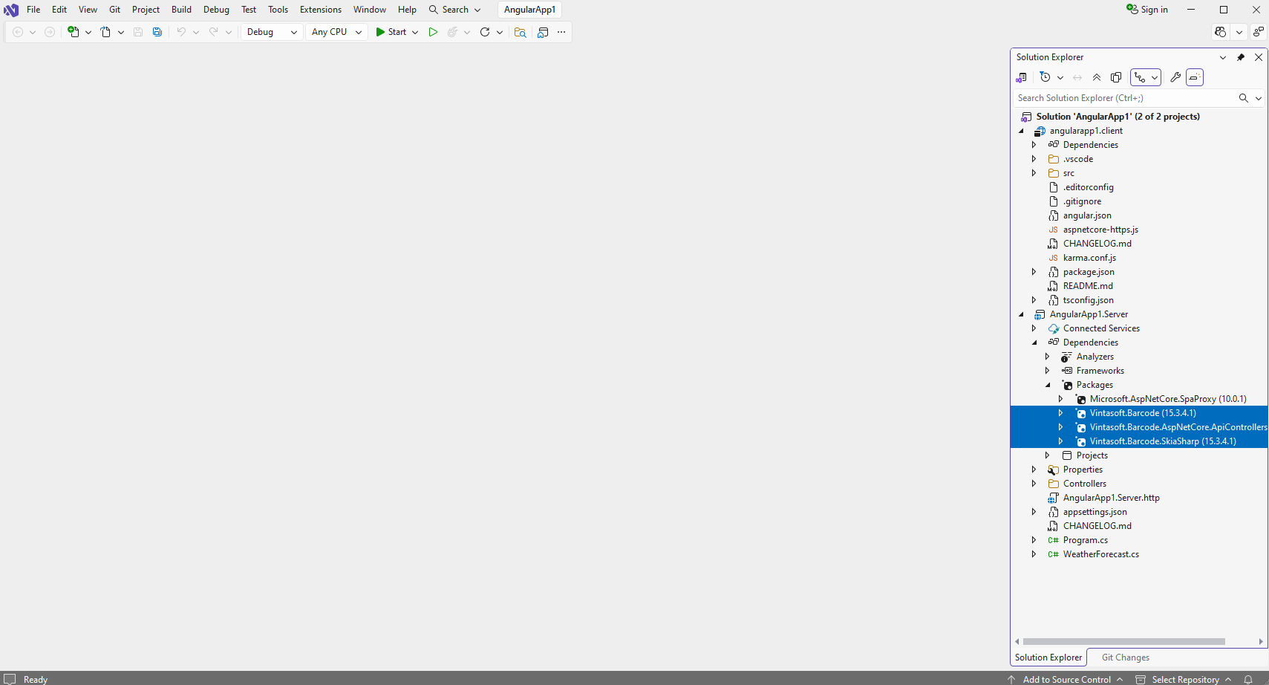Open the Debug configuration dropdown
Screen dimensions: 1269x685
[272, 32]
